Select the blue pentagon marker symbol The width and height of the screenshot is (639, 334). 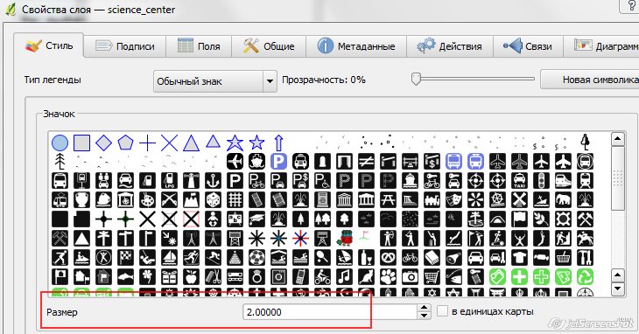(x=125, y=143)
